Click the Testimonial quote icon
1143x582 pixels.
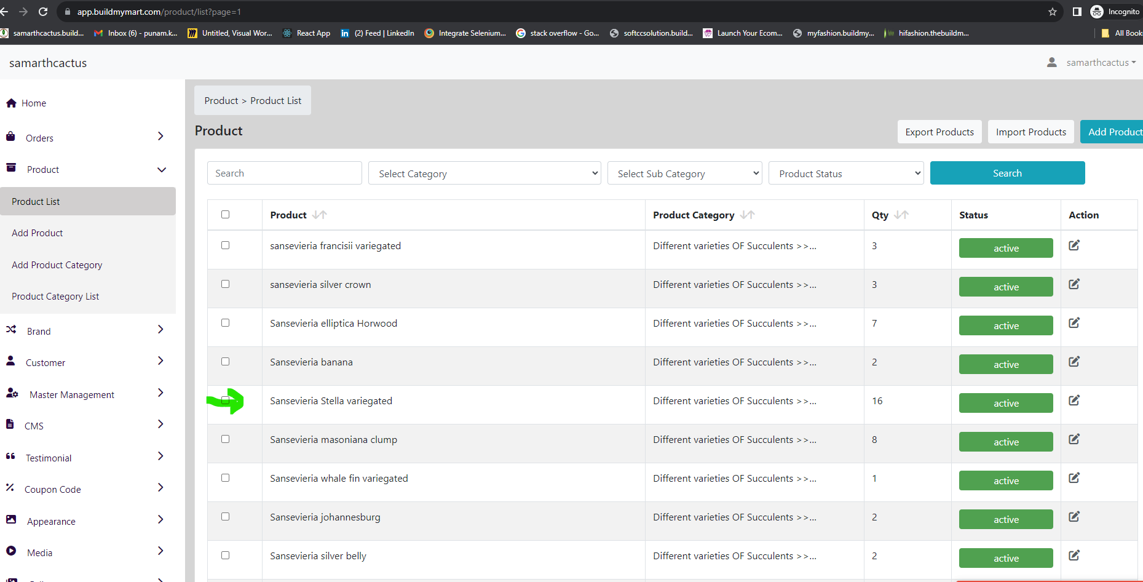coord(10,456)
